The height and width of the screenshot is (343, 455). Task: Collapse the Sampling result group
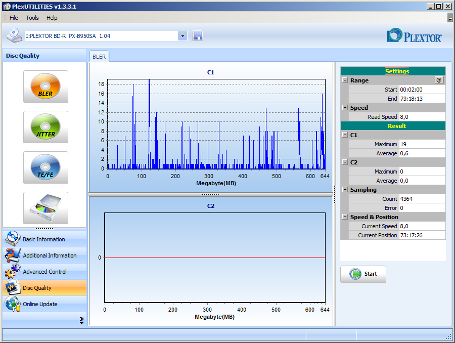click(345, 189)
